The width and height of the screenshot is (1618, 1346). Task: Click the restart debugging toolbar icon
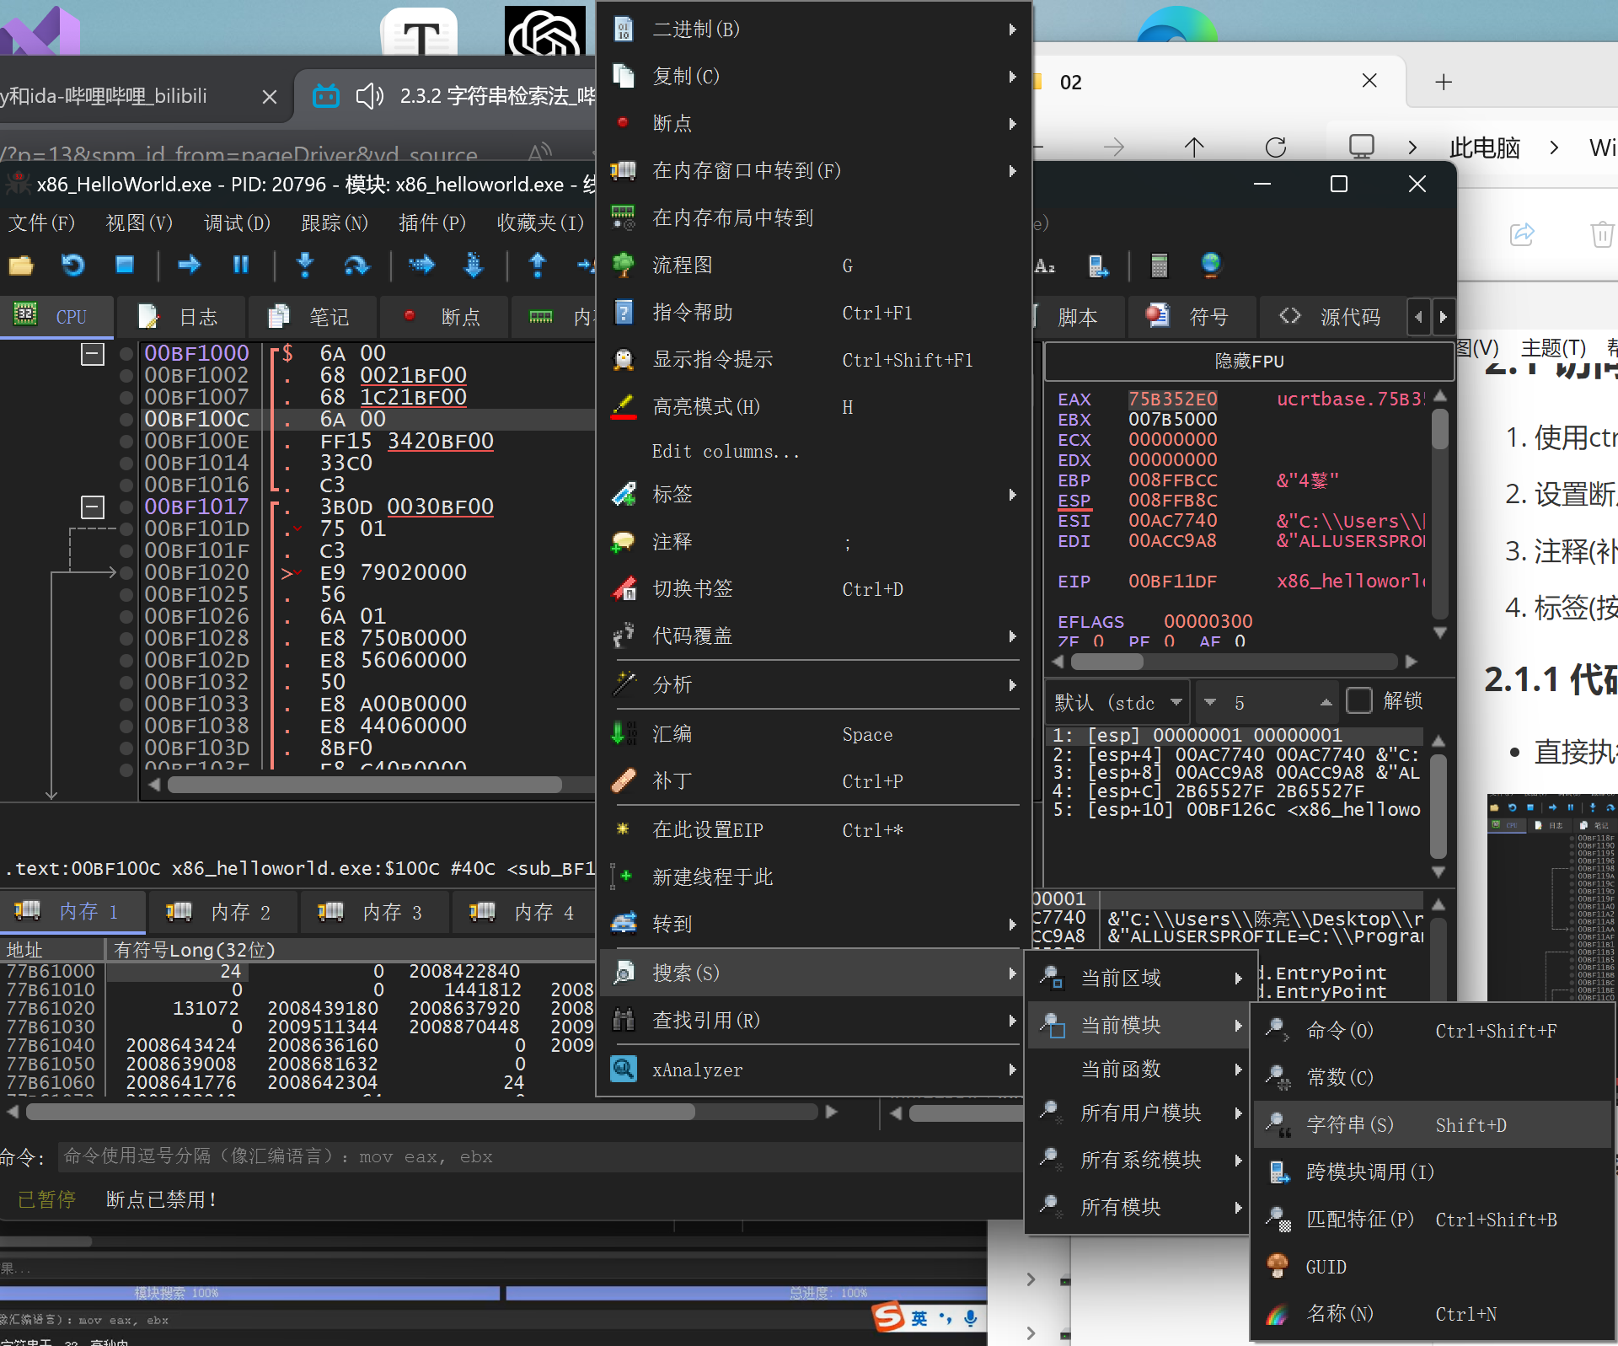(x=73, y=265)
